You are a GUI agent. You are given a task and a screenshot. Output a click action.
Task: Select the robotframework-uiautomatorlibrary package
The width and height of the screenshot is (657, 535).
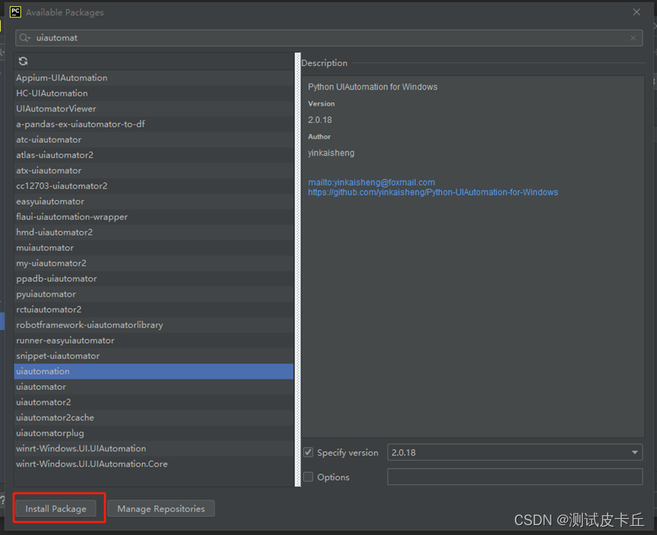point(153,325)
